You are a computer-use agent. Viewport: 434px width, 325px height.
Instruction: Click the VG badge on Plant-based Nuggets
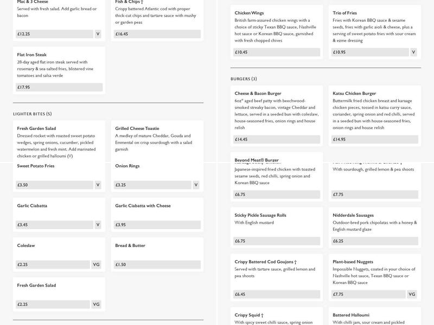click(x=412, y=294)
